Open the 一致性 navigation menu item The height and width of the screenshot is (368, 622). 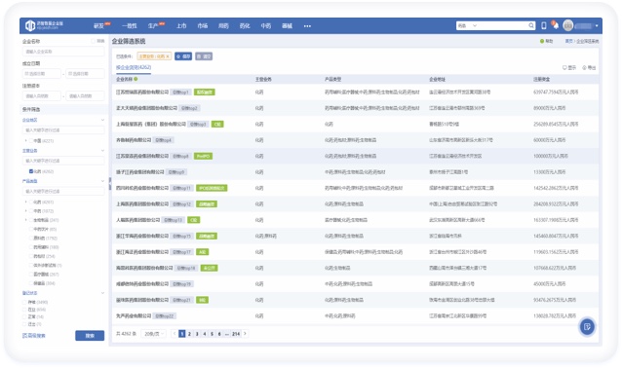[130, 26]
